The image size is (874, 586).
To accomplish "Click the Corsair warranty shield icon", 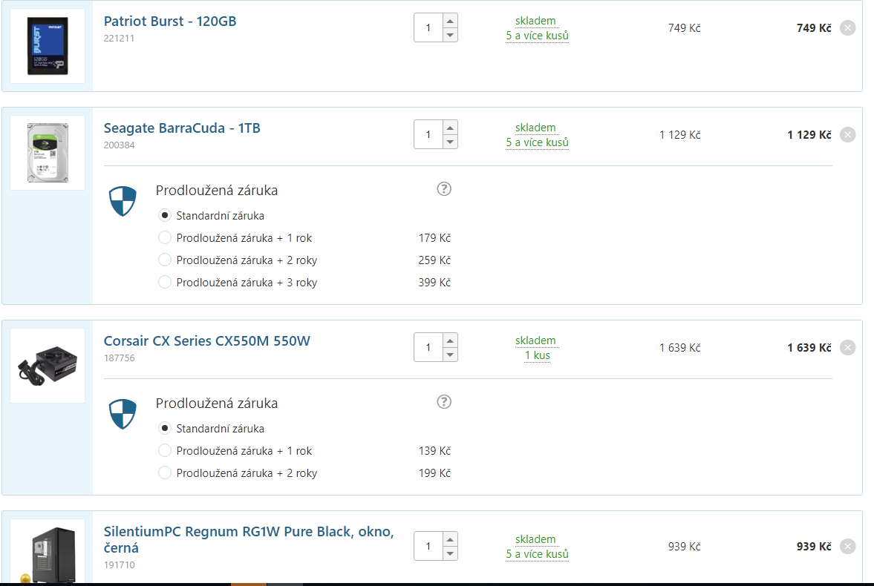I will click(123, 414).
